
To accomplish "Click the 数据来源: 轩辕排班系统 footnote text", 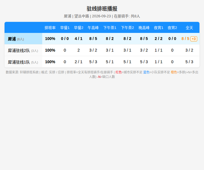I will coord(22,72).
